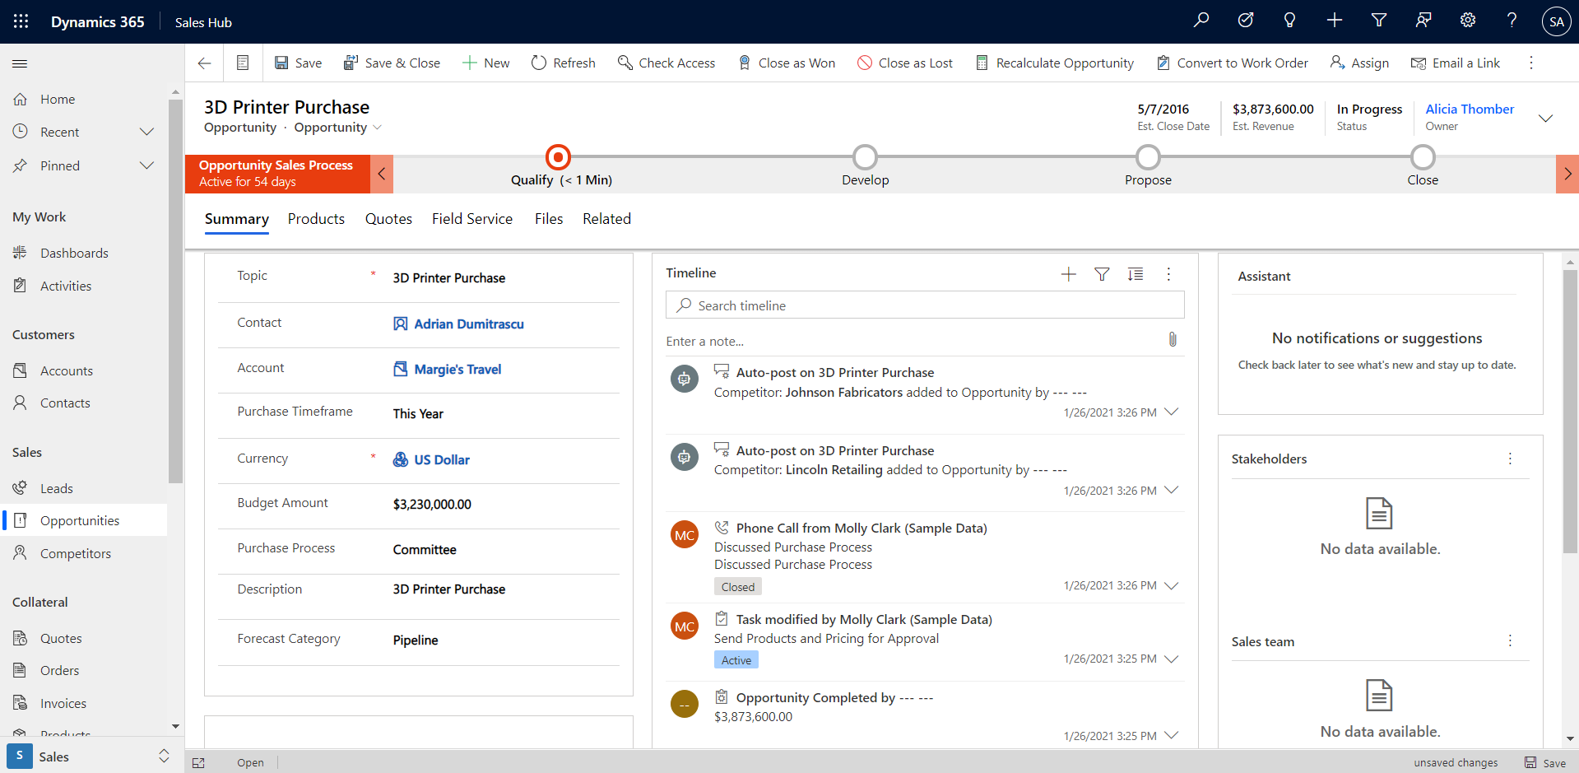Click Check Access
The width and height of the screenshot is (1579, 773).
tap(666, 63)
